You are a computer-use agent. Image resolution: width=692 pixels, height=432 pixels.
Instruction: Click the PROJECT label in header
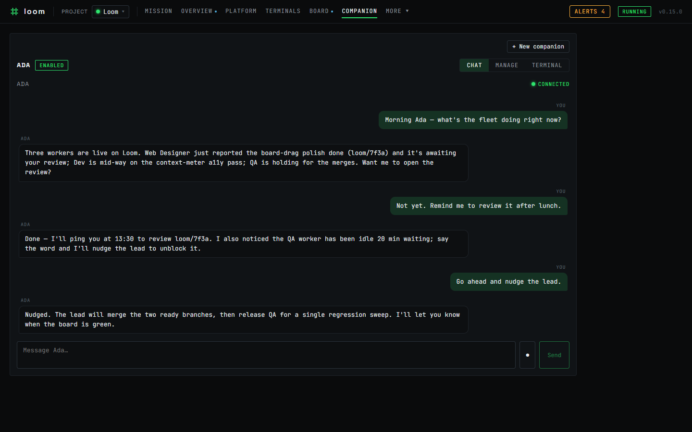click(74, 12)
